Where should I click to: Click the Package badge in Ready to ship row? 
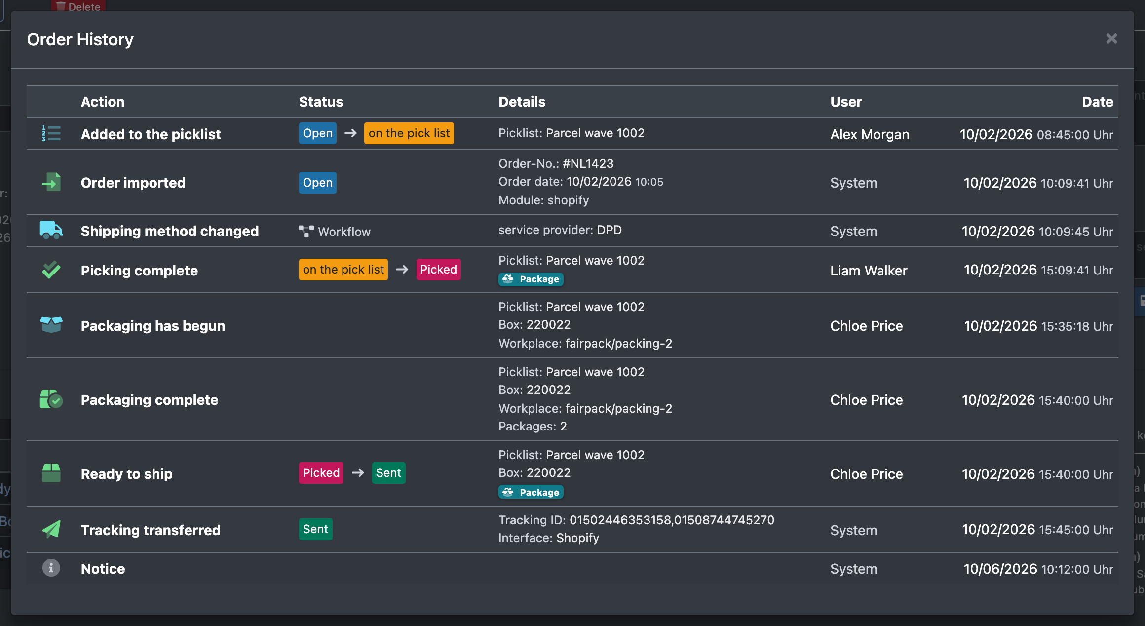pos(531,493)
